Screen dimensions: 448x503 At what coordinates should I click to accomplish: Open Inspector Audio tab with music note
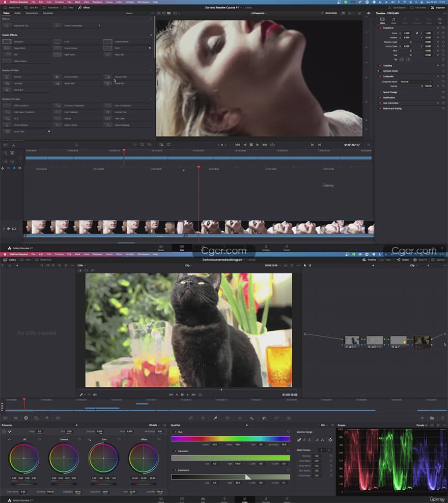click(x=394, y=20)
